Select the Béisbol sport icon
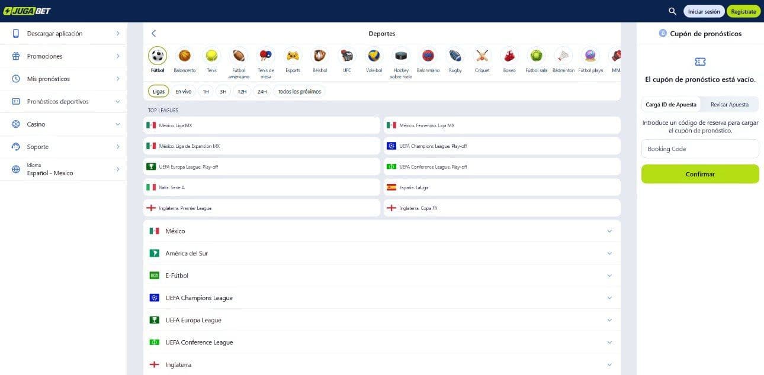Screen dimensions: 764x375 click(320, 56)
